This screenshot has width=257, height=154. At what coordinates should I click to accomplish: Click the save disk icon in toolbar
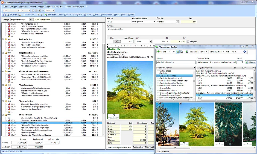click(4, 14)
